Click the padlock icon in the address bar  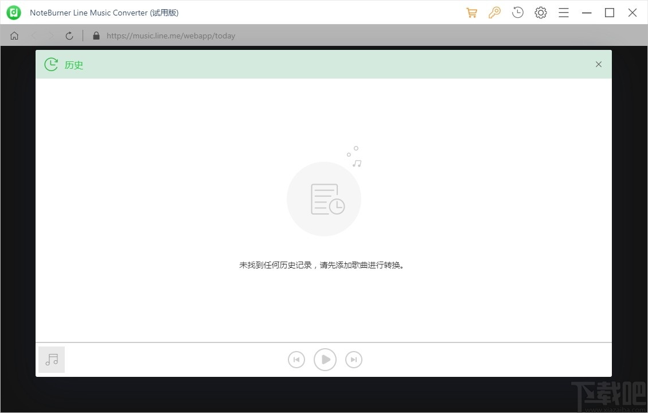96,35
